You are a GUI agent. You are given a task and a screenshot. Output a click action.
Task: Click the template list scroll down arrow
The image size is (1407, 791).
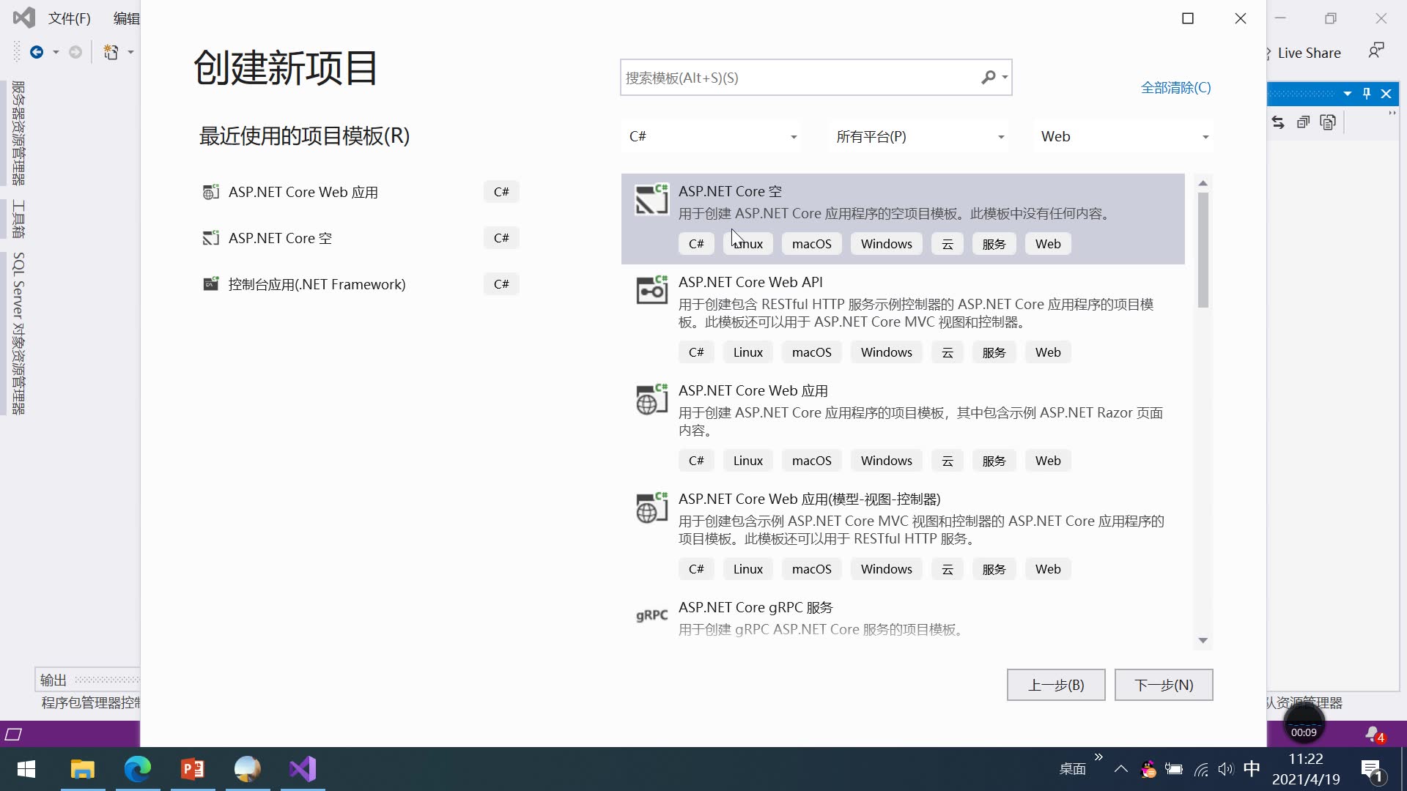(1203, 640)
